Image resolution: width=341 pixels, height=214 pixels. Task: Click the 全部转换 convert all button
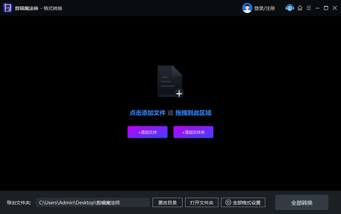coord(302,202)
